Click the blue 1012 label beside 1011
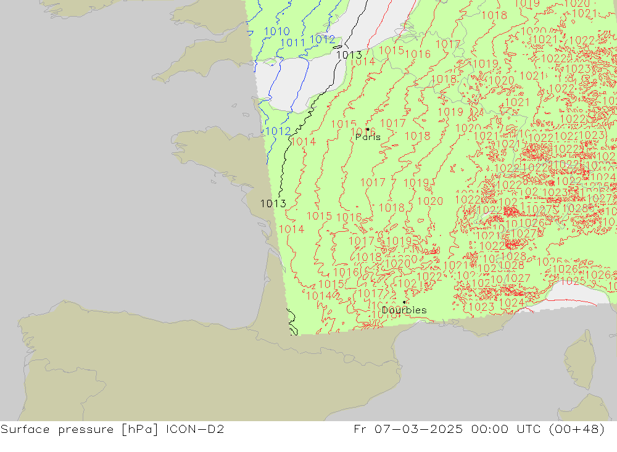Screen dimensions: 617x452 pos(322,39)
